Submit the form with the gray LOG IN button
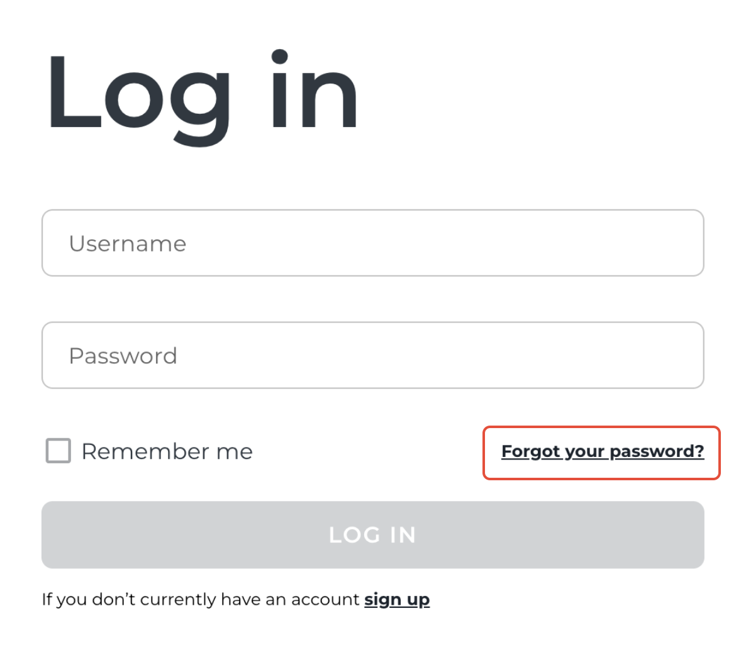Viewport: 741px width, 650px height. click(372, 535)
